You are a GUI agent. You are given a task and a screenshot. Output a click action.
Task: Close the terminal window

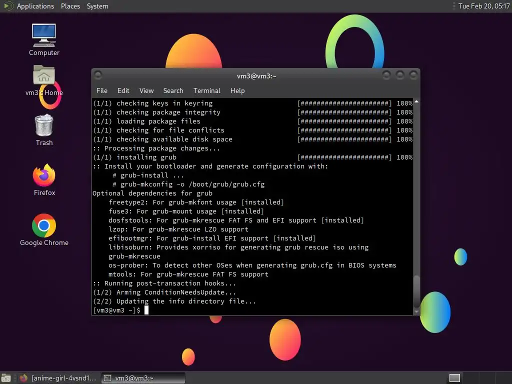[413, 75]
